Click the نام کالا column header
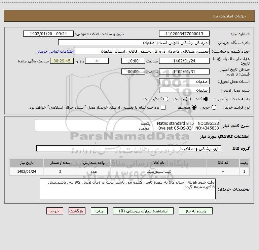 pos(158,163)
